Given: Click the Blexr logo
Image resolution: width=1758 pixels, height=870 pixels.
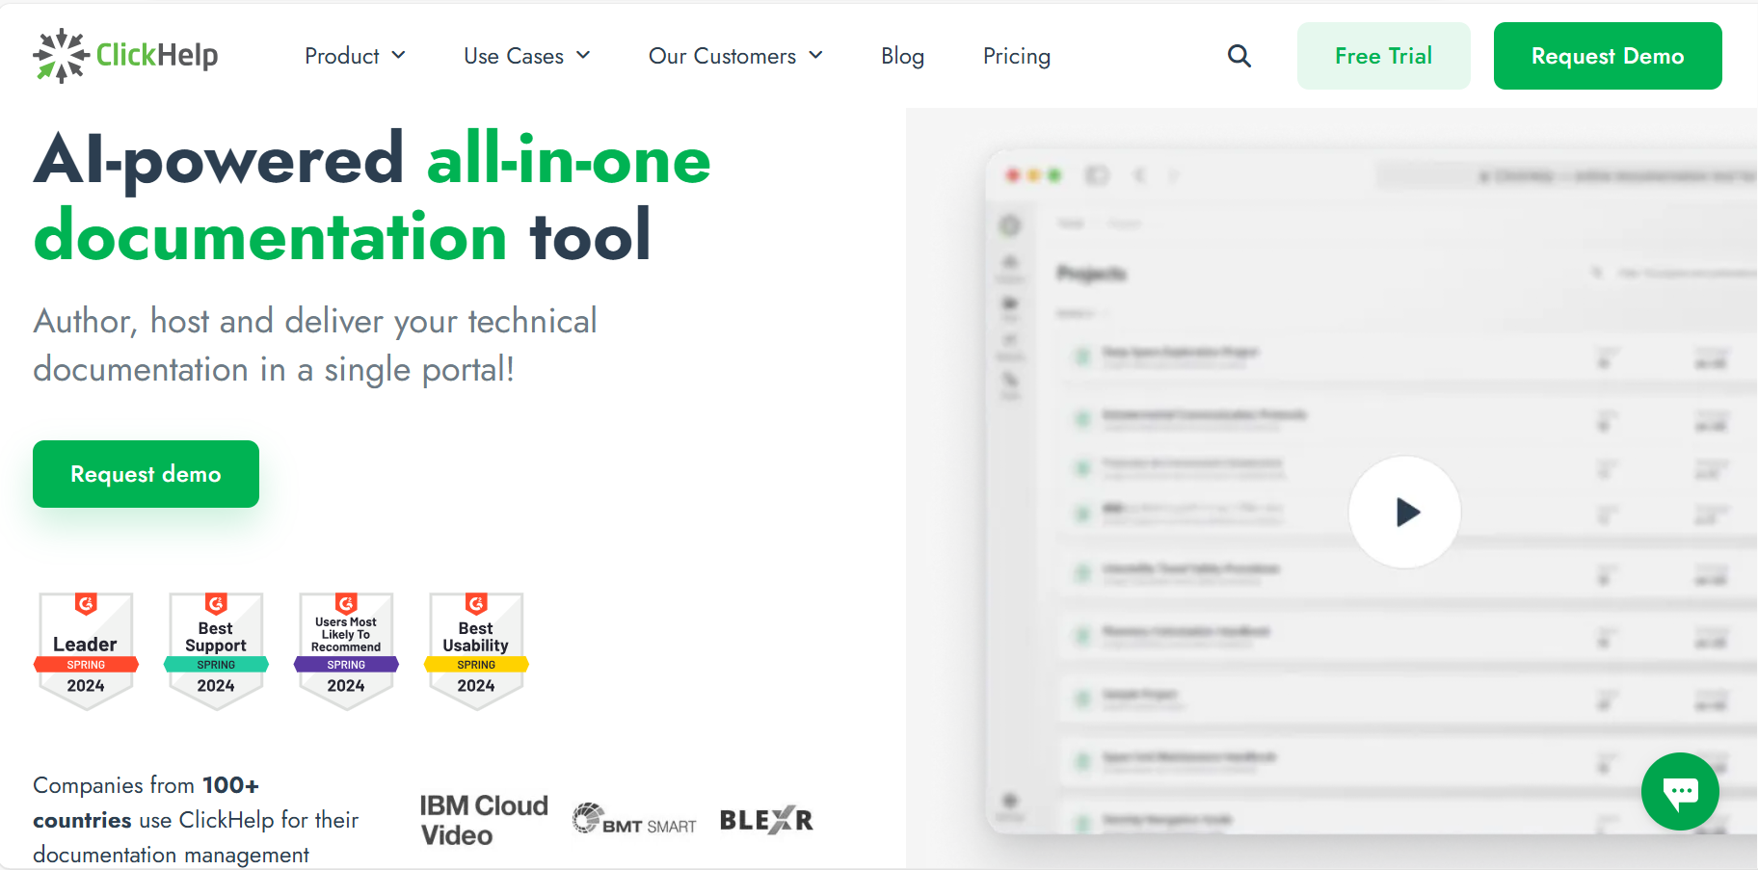Looking at the screenshot, I should 766,820.
